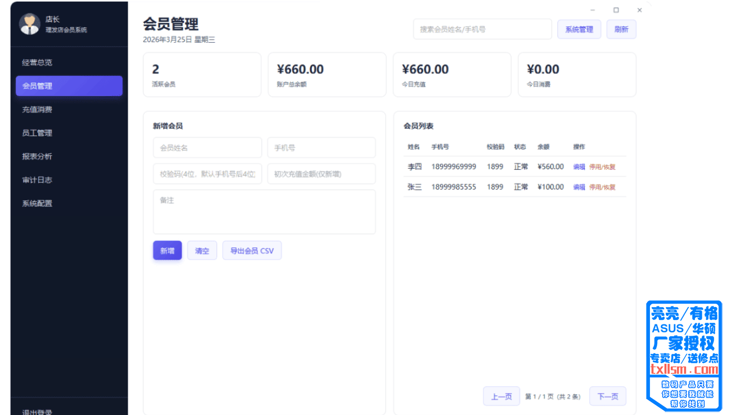Open 报表分析 from the sidebar
Image resolution: width=731 pixels, height=415 pixels.
[x=37, y=156]
